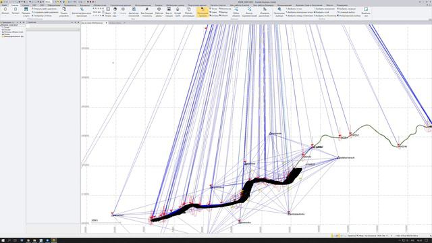Select Сессии node in project tree
The height and width of the screenshot is (243, 432).
point(7,30)
